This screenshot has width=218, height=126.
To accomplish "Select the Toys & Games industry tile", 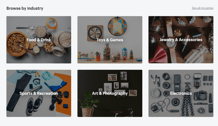I will pos(110,40).
